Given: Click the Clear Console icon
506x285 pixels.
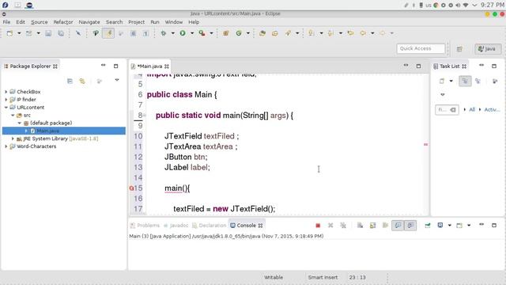Looking at the screenshot, I should pyautogui.click(x=361, y=226).
